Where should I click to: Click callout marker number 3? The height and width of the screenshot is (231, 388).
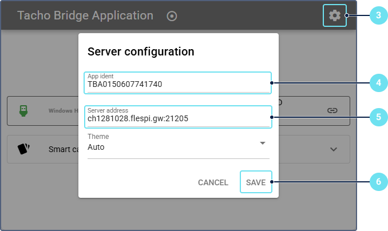point(377,15)
